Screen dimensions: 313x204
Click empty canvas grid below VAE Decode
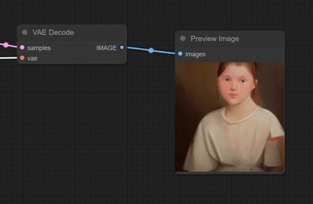pos(71,126)
